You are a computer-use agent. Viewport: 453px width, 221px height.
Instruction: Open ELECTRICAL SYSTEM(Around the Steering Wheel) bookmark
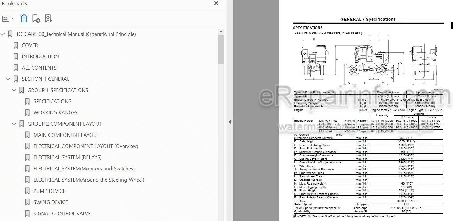pyautogui.click(x=89, y=180)
